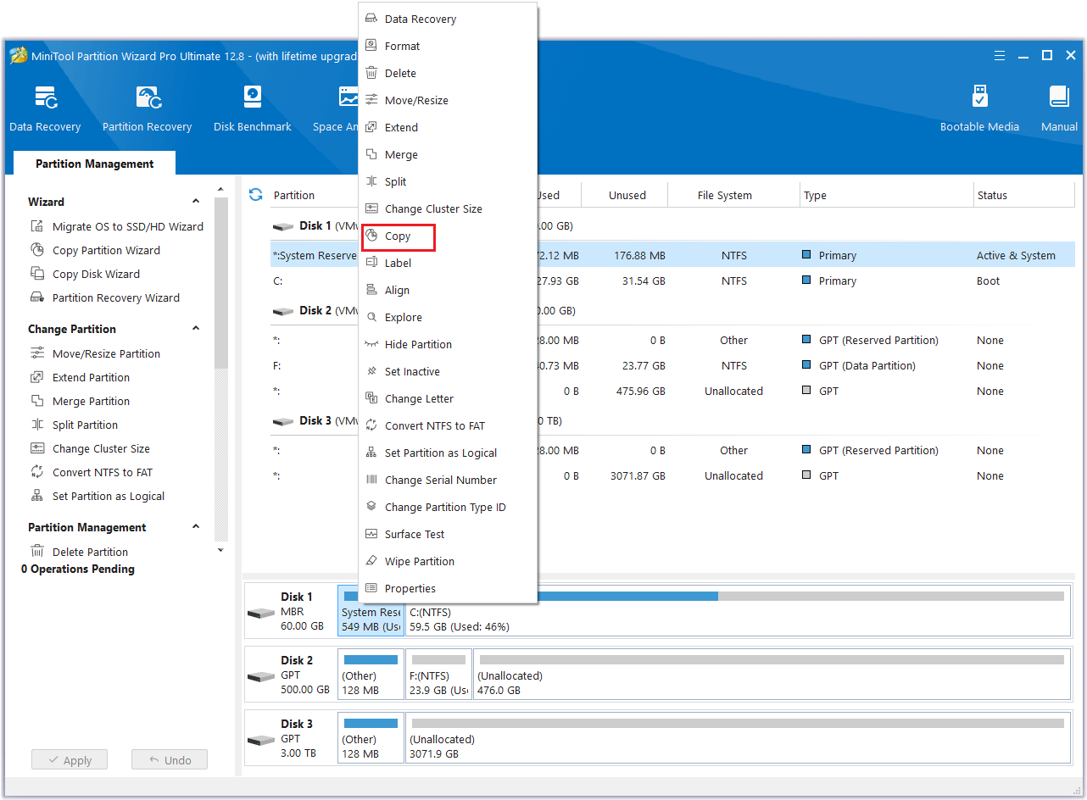Select Set Partition as Logical in the sidebar
Viewport: 1087px width, 800px height.
coord(98,496)
